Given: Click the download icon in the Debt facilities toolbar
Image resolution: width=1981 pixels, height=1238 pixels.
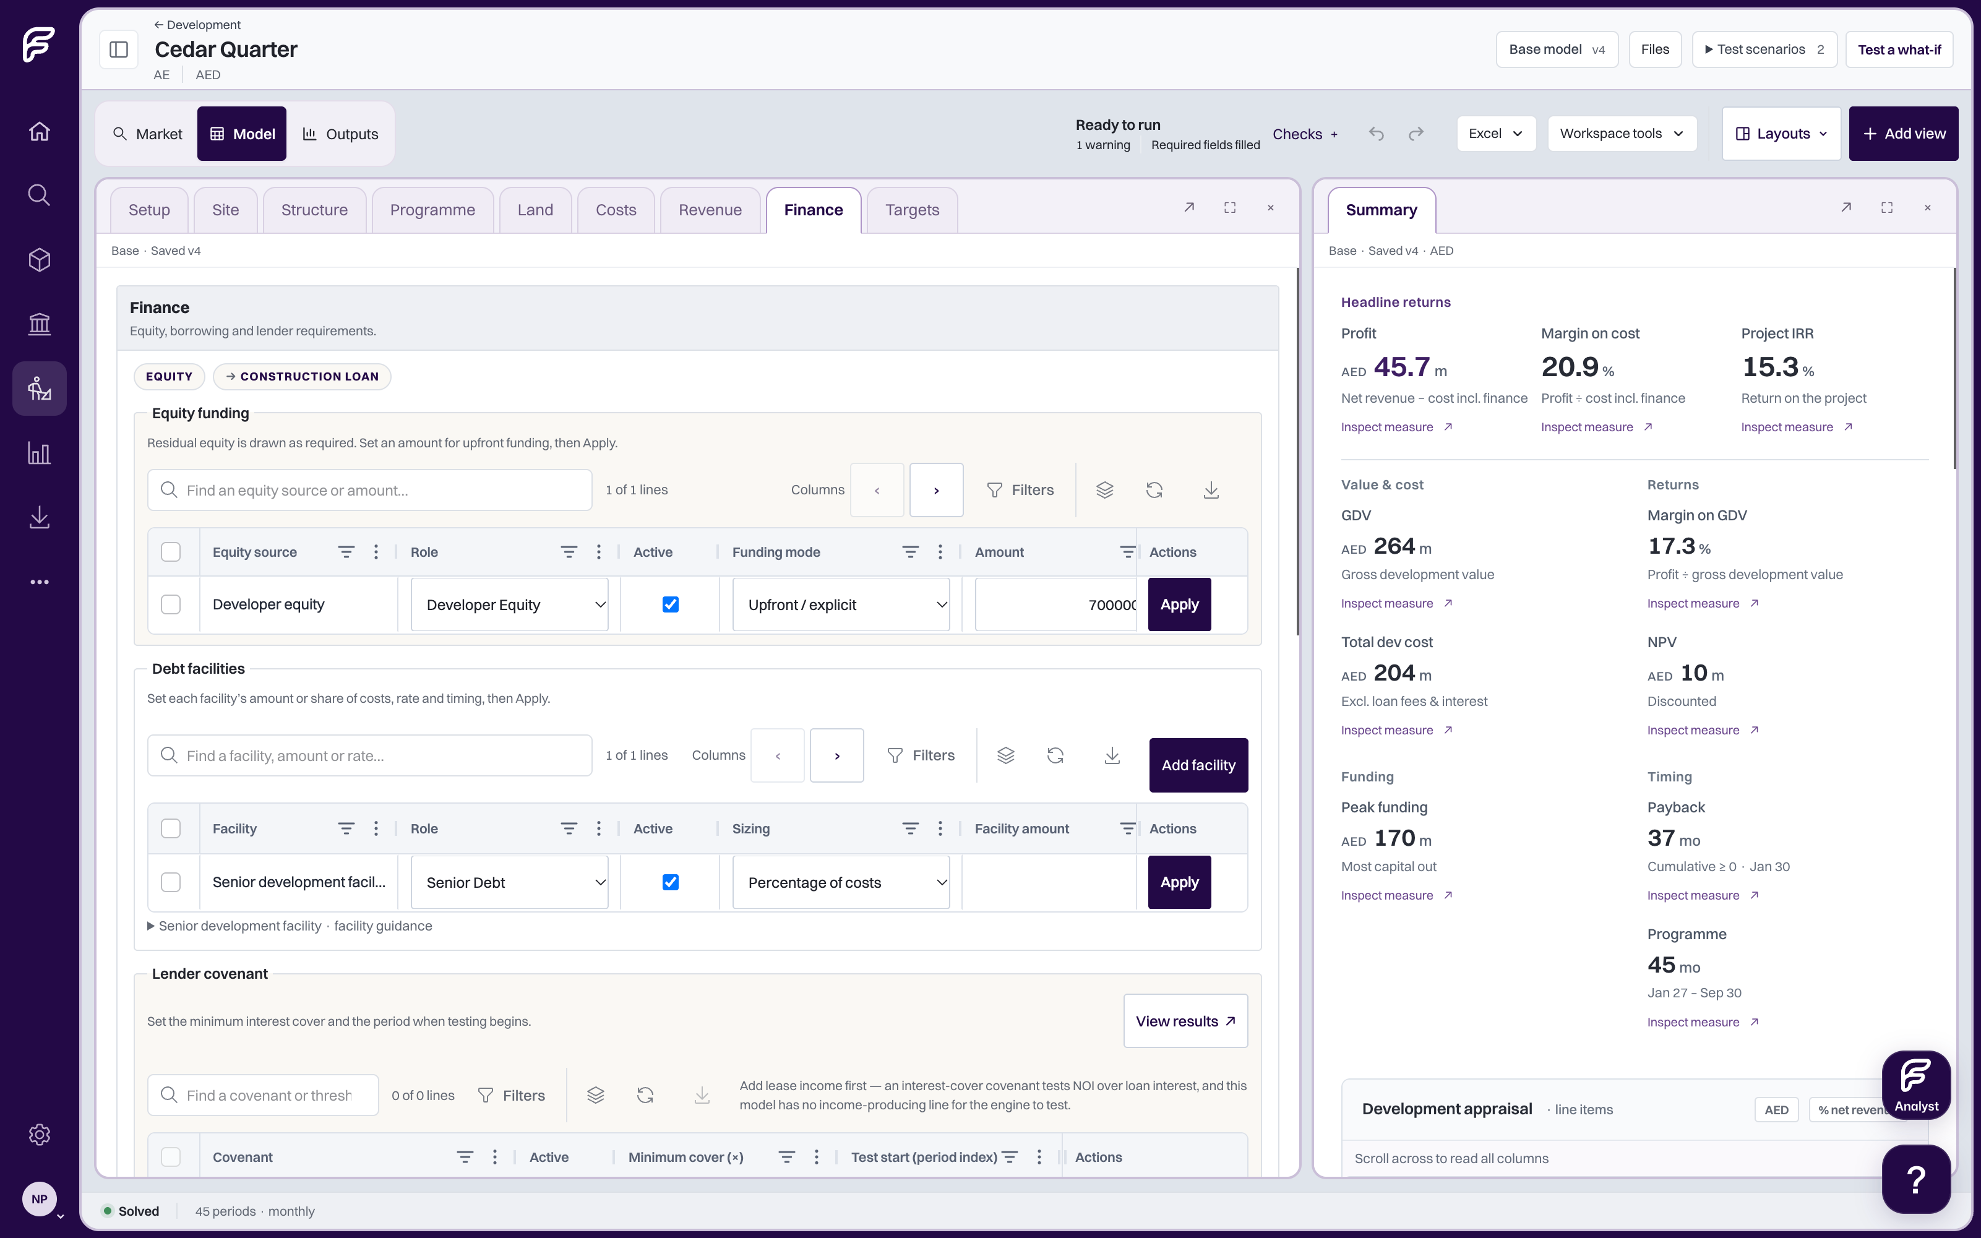Looking at the screenshot, I should (x=1112, y=755).
